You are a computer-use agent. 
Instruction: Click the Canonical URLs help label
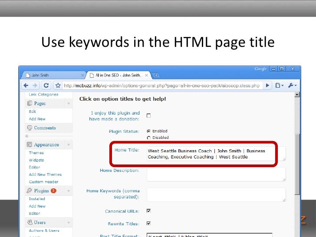122,211
